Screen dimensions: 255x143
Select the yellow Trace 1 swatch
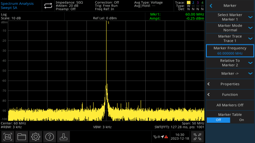tap(188, 3)
